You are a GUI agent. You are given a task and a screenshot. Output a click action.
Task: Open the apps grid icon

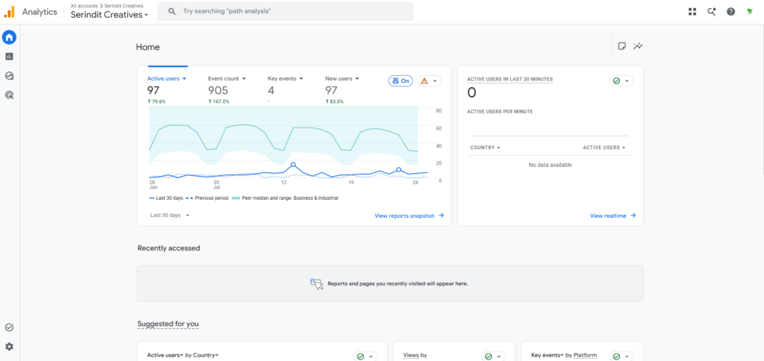click(692, 12)
